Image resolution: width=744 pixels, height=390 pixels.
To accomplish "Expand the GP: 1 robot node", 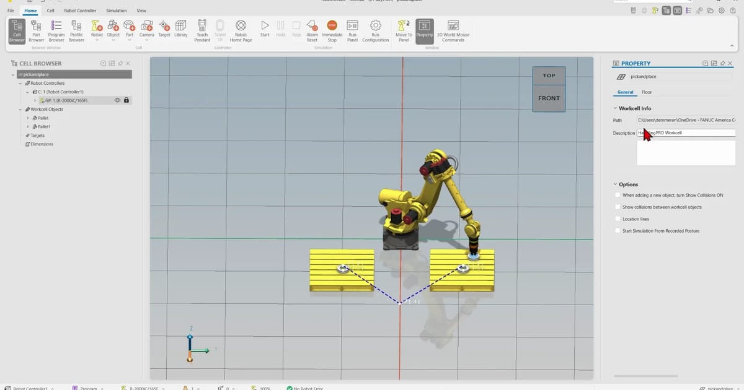I will 35,100.
